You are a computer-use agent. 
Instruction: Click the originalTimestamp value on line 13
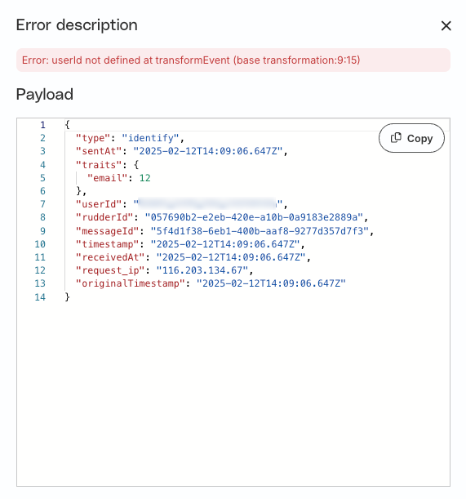pyautogui.click(x=271, y=283)
